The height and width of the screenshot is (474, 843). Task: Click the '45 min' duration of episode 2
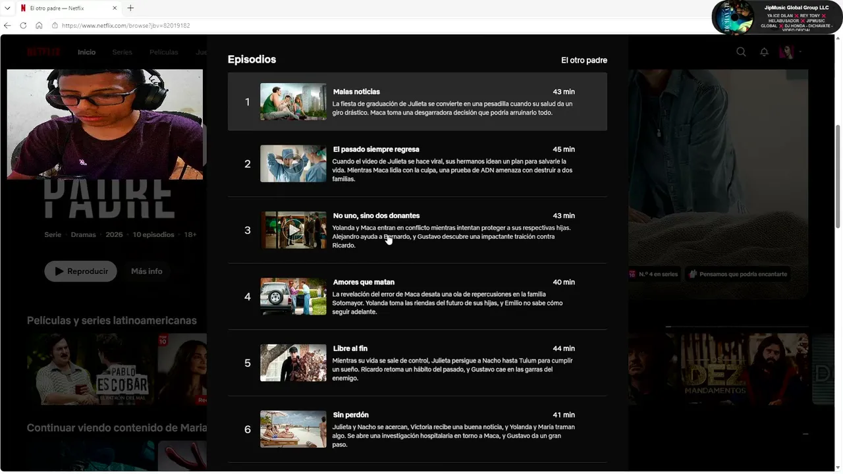pos(564,149)
